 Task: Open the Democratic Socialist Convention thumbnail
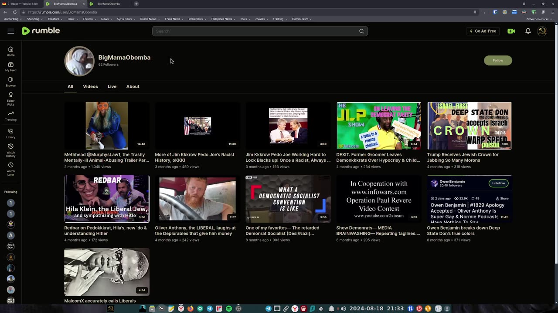click(x=288, y=199)
